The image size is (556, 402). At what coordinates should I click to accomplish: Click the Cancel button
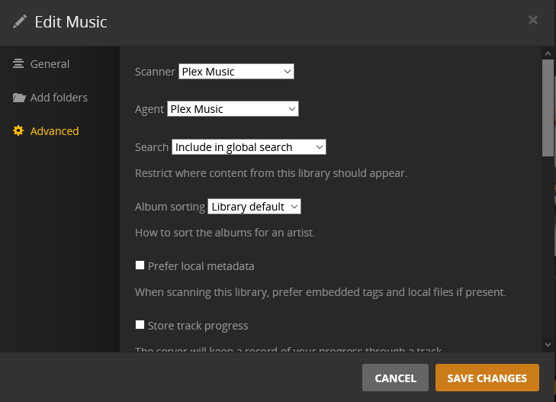(x=395, y=378)
